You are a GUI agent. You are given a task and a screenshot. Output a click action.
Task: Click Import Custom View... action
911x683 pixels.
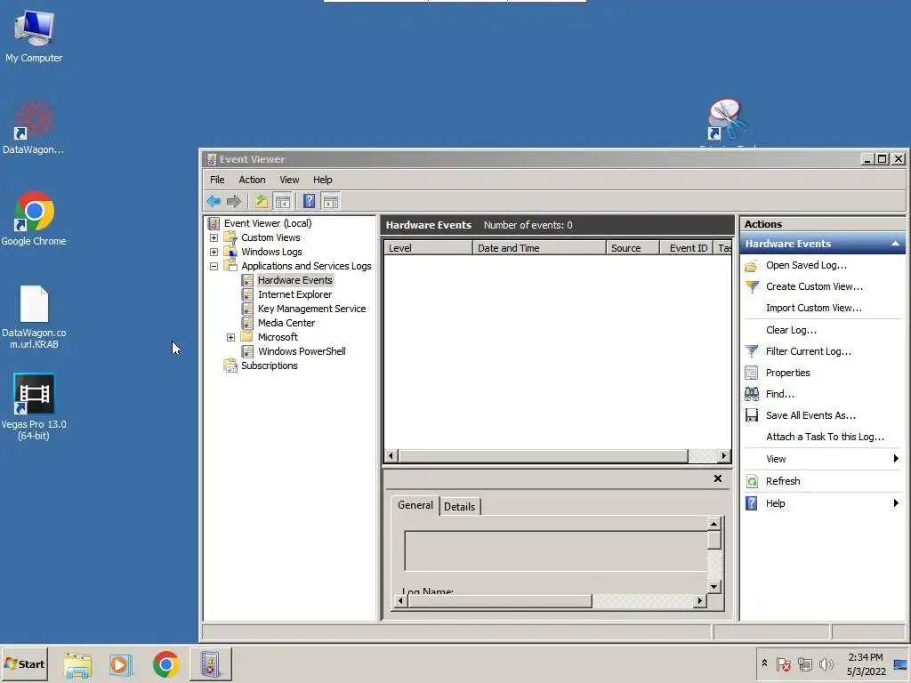point(813,308)
